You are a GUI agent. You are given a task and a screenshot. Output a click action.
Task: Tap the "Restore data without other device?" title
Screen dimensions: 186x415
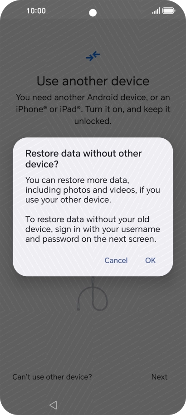click(x=83, y=159)
